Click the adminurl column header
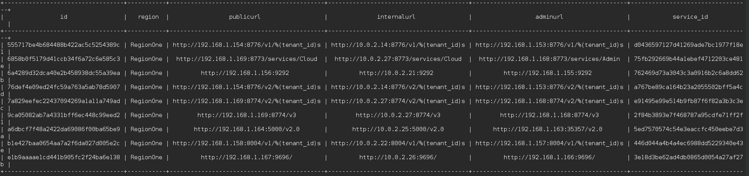749x176 pixels. (549, 17)
